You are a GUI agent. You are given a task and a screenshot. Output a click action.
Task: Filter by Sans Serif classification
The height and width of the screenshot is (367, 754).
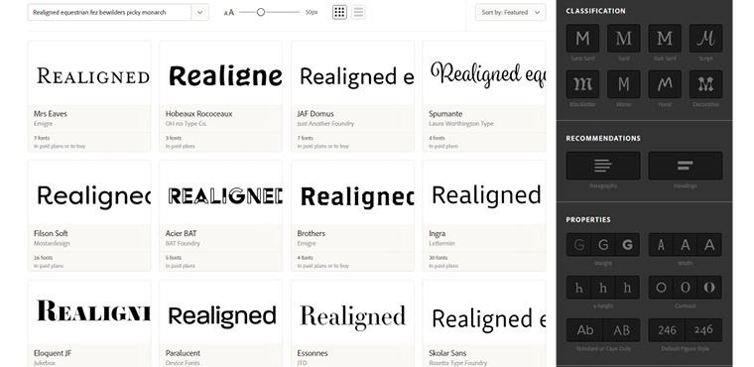point(582,39)
